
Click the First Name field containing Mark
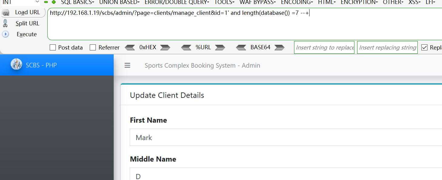(286, 137)
